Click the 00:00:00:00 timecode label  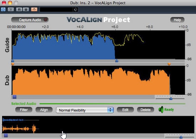pyautogui.click(x=16, y=27)
